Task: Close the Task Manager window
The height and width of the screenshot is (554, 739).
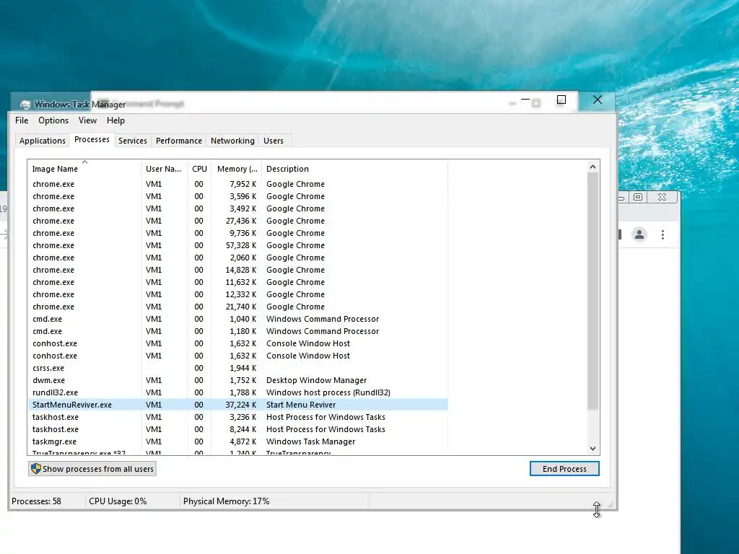Action: pyautogui.click(x=597, y=100)
